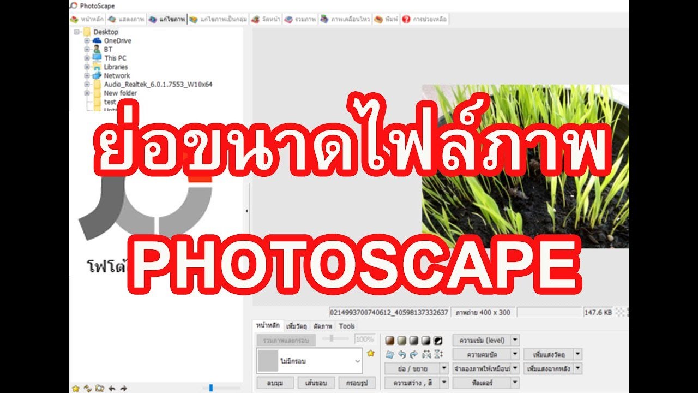Expand the OneDrive tree node
This screenshot has width=698, height=393.
pyautogui.click(x=87, y=40)
